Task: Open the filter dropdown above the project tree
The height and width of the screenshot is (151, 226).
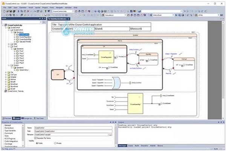Action: 41,22
